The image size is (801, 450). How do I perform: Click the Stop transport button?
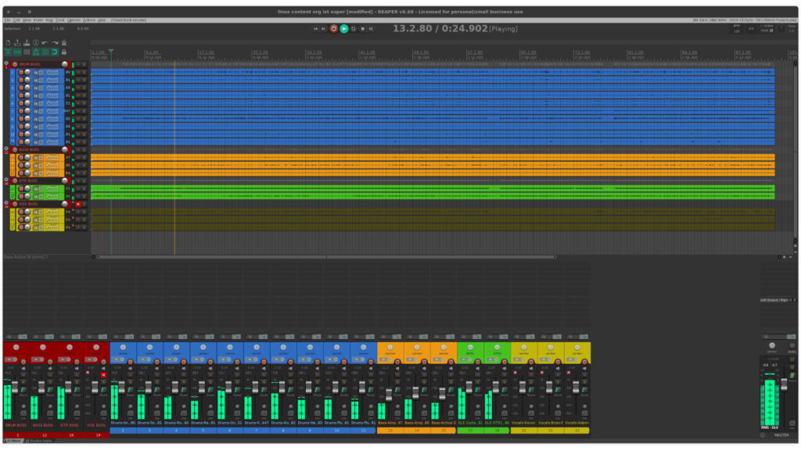(362, 29)
